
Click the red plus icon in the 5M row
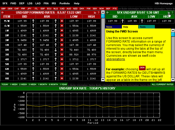pos(62,64)
